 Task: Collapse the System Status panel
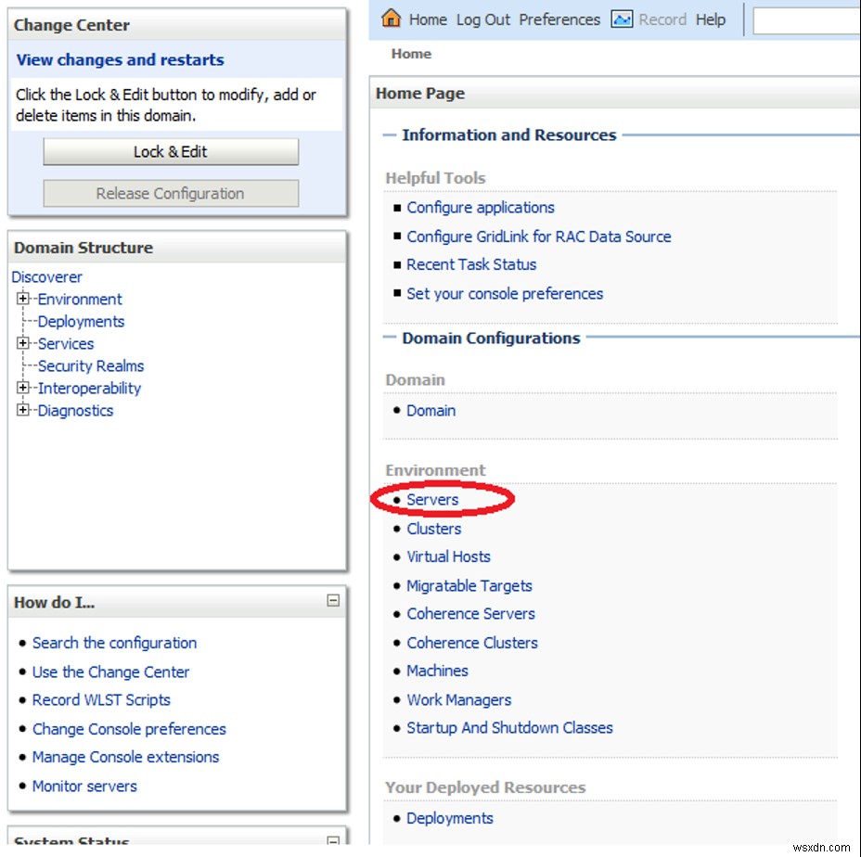333,839
